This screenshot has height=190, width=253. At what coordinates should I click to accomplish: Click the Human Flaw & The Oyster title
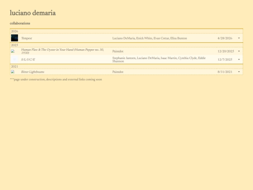(x=62, y=51)
